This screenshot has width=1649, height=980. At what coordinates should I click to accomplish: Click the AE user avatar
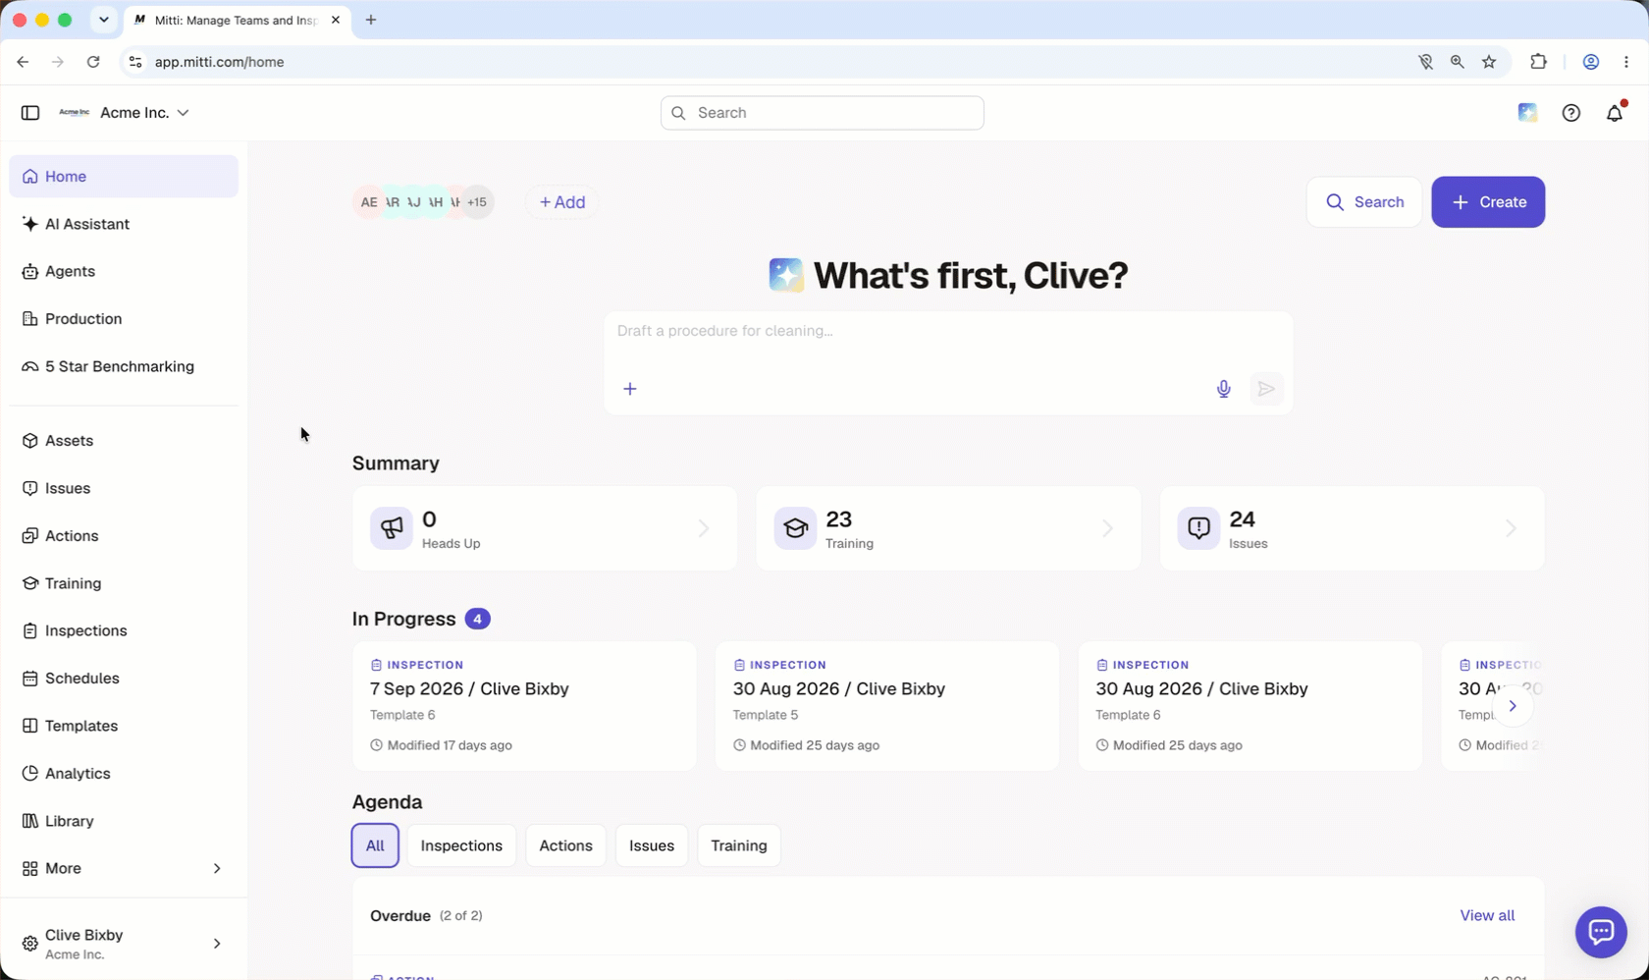(369, 202)
